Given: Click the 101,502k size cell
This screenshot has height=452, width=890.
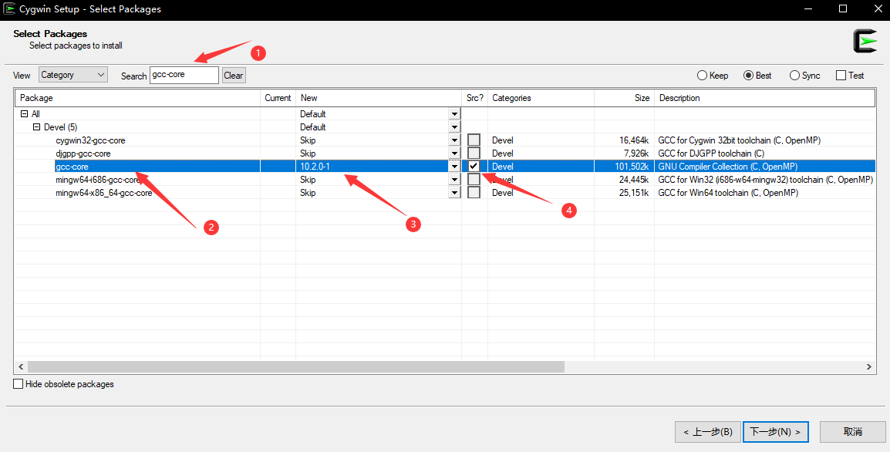Looking at the screenshot, I should coord(632,167).
